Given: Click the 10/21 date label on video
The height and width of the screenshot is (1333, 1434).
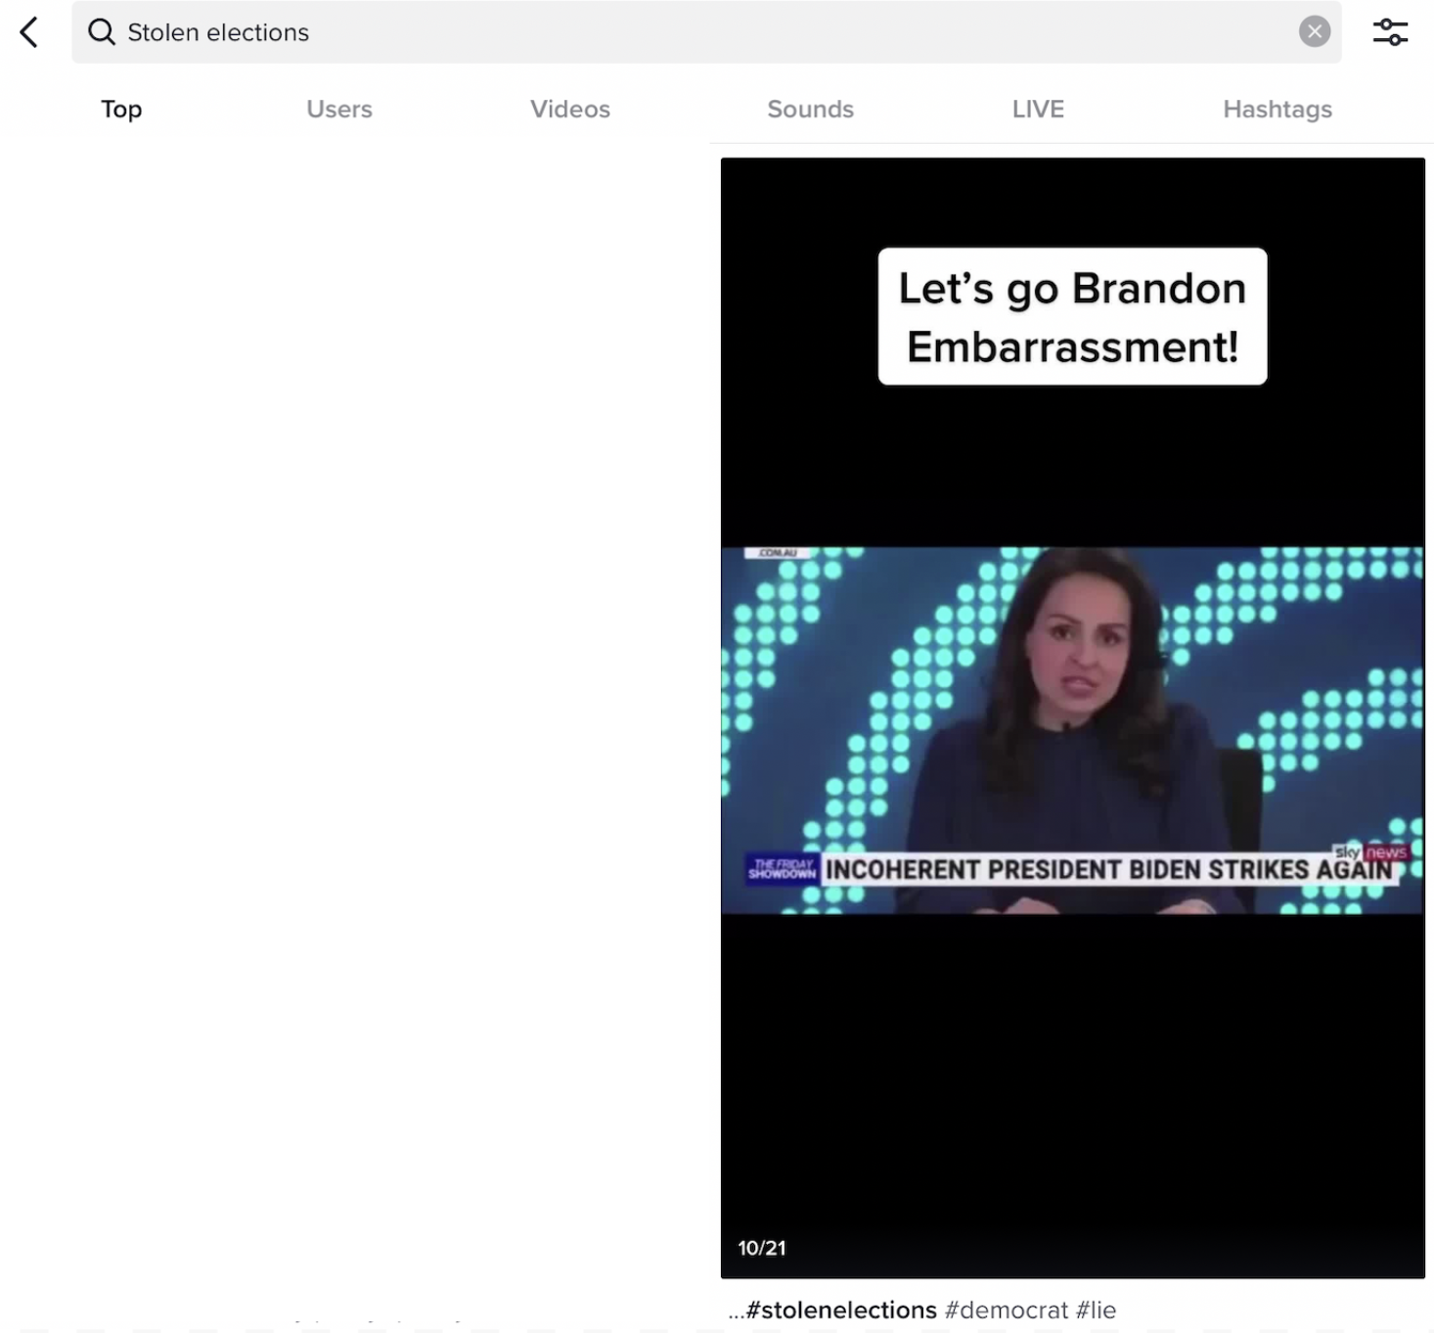Looking at the screenshot, I should tap(761, 1248).
